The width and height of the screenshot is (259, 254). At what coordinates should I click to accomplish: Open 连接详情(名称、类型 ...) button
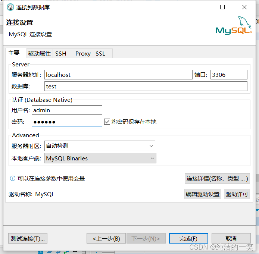point(217,178)
